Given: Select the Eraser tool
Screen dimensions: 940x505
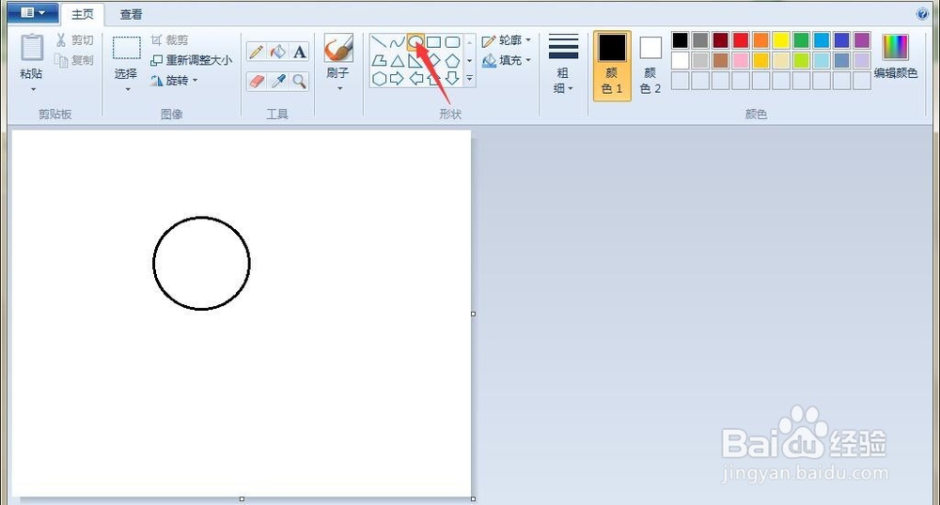Looking at the screenshot, I should point(257,81).
